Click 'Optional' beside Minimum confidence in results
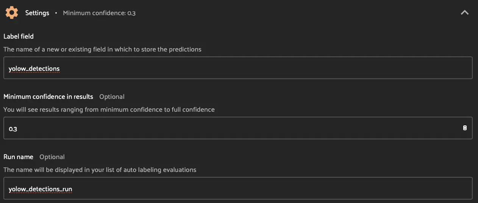The width and height of the screenshot is (478, 203). (112, 97)
